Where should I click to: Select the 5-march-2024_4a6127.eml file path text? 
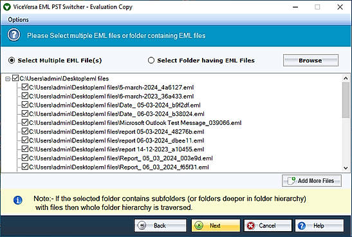pos(111,88)
